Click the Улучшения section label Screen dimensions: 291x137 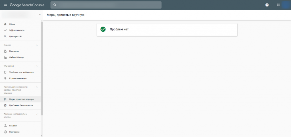point(9,66)
